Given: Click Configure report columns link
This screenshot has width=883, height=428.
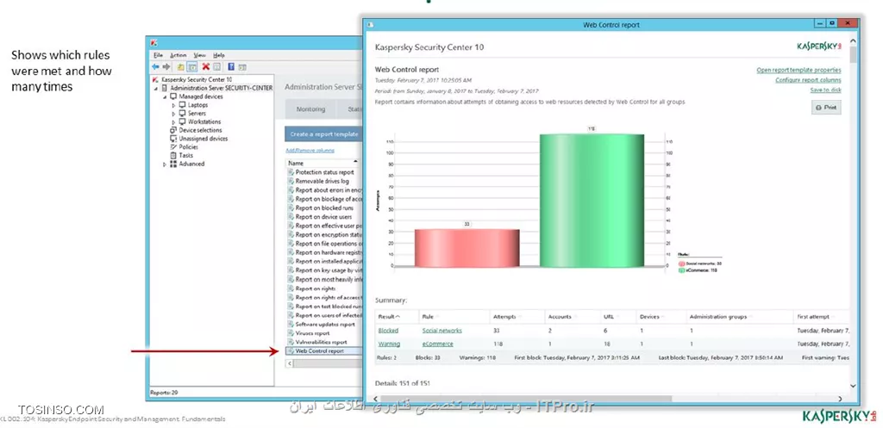Looking at the screenshot, I should [808, 80].
